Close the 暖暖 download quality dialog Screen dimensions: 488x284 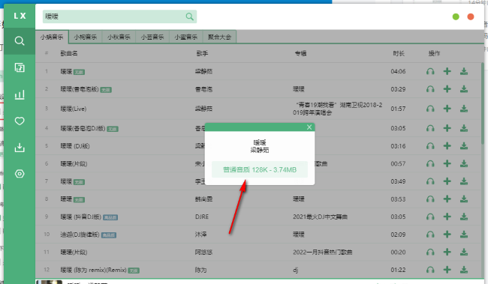(309, 127)
